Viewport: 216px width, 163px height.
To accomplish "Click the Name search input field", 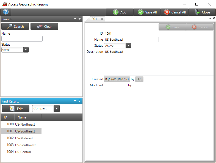I will coord(22,39).
